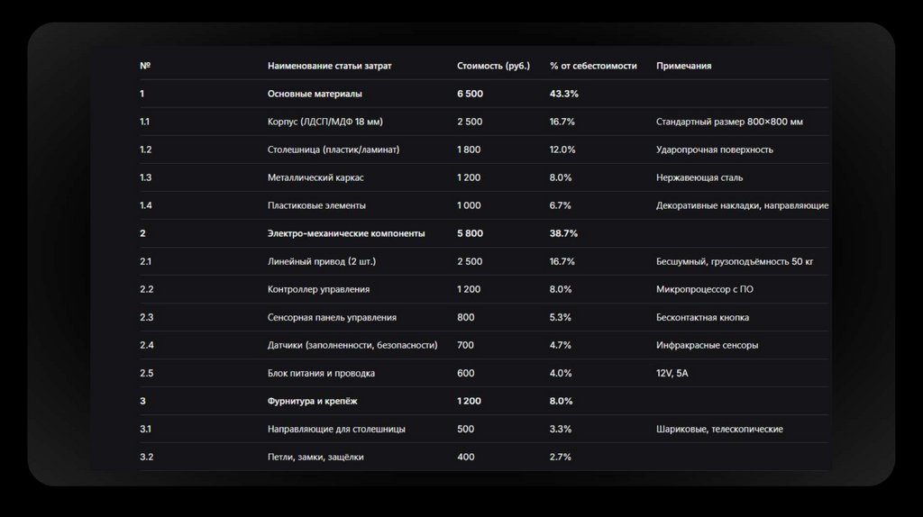
Task: Select the "Контроллер управления" cell
Action: 318,289
